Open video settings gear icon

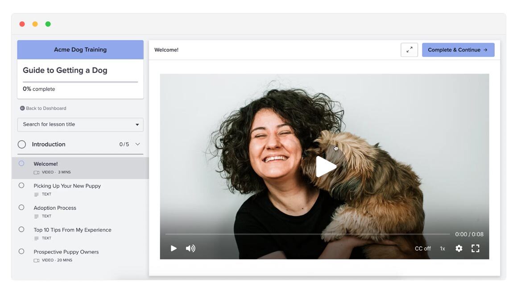click(459, 248)
